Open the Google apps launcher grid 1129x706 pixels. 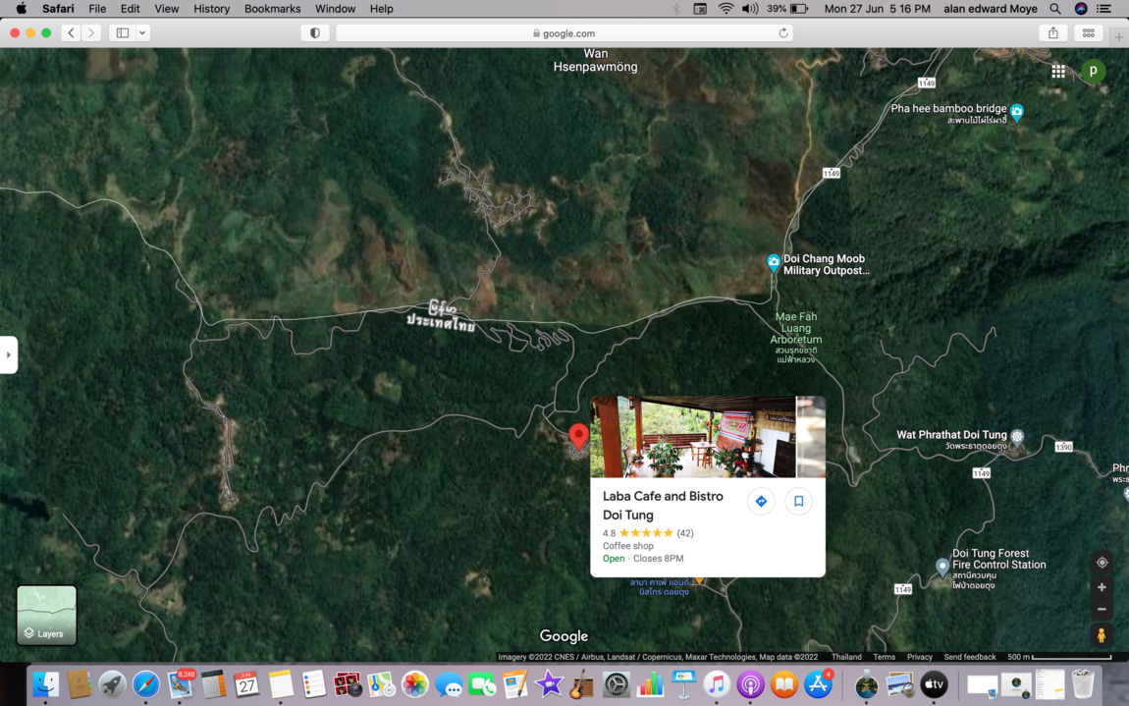click(1058, 71)
